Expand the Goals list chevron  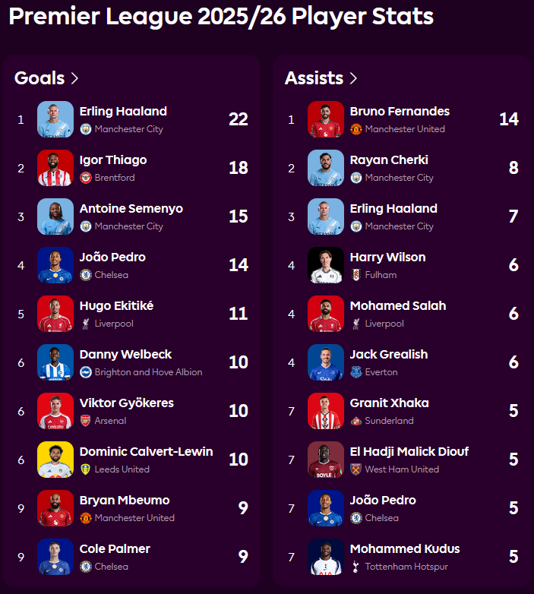pyautogui.click(x=74, y=78)
